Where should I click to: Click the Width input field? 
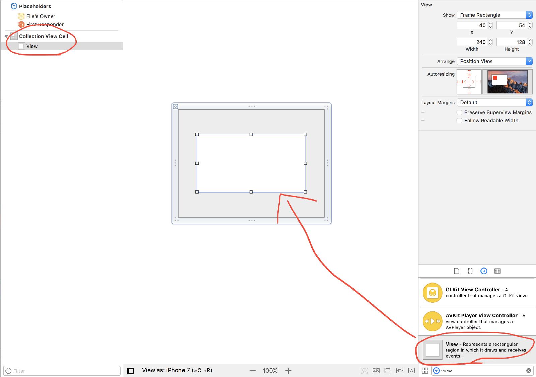tap(472, 42)
